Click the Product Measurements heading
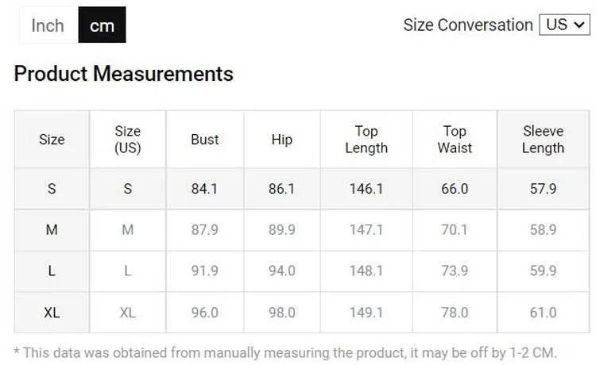The image size is (596, 365). pos(124,74)
